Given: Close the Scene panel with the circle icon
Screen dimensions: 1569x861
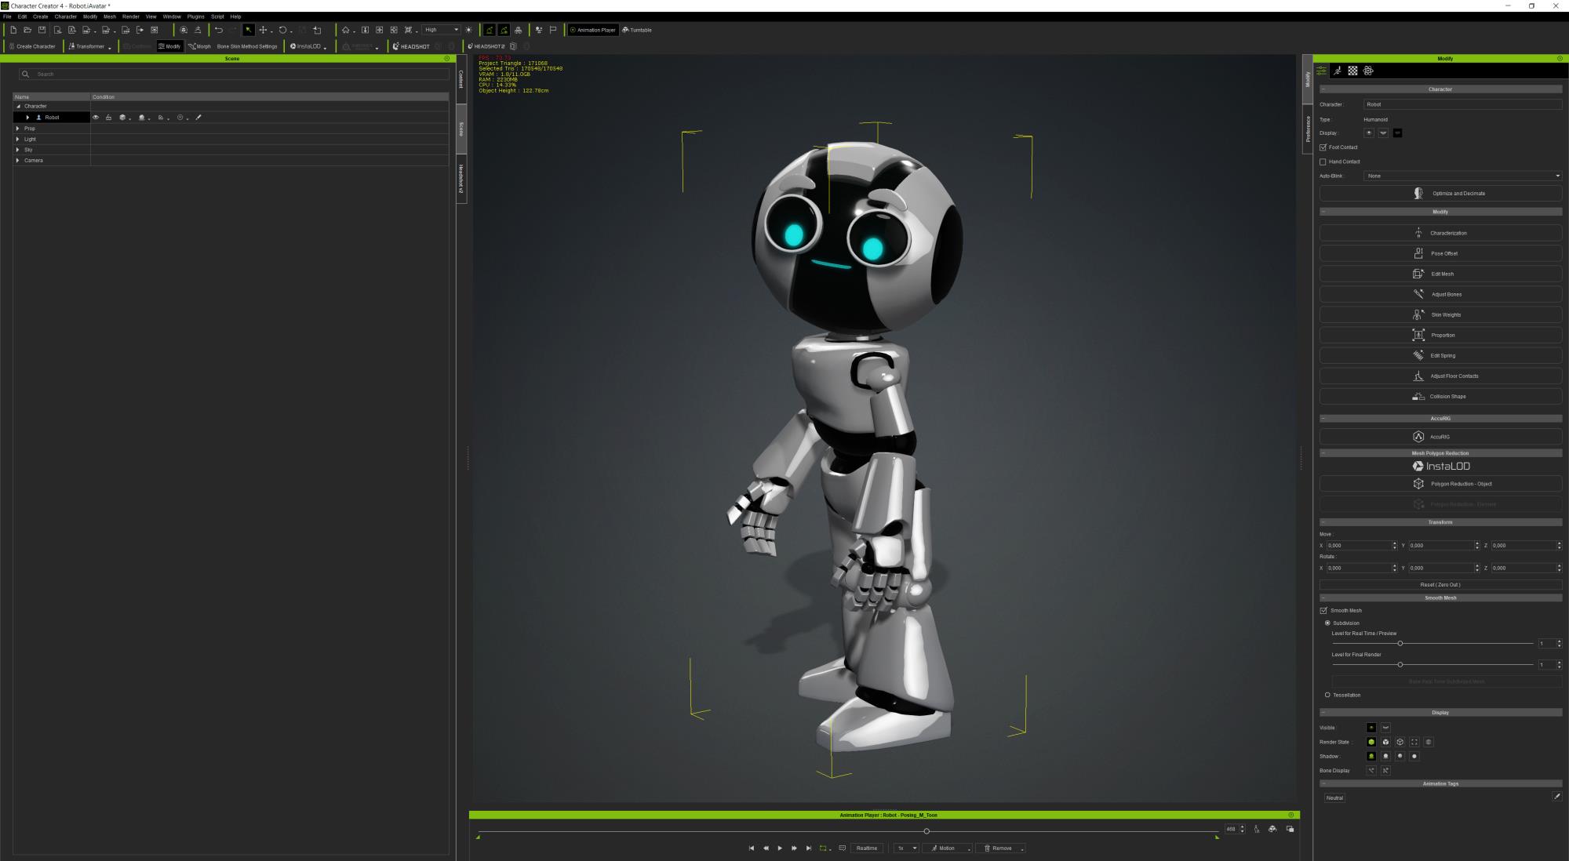Looking at the screenshot, I should [447, 59].
